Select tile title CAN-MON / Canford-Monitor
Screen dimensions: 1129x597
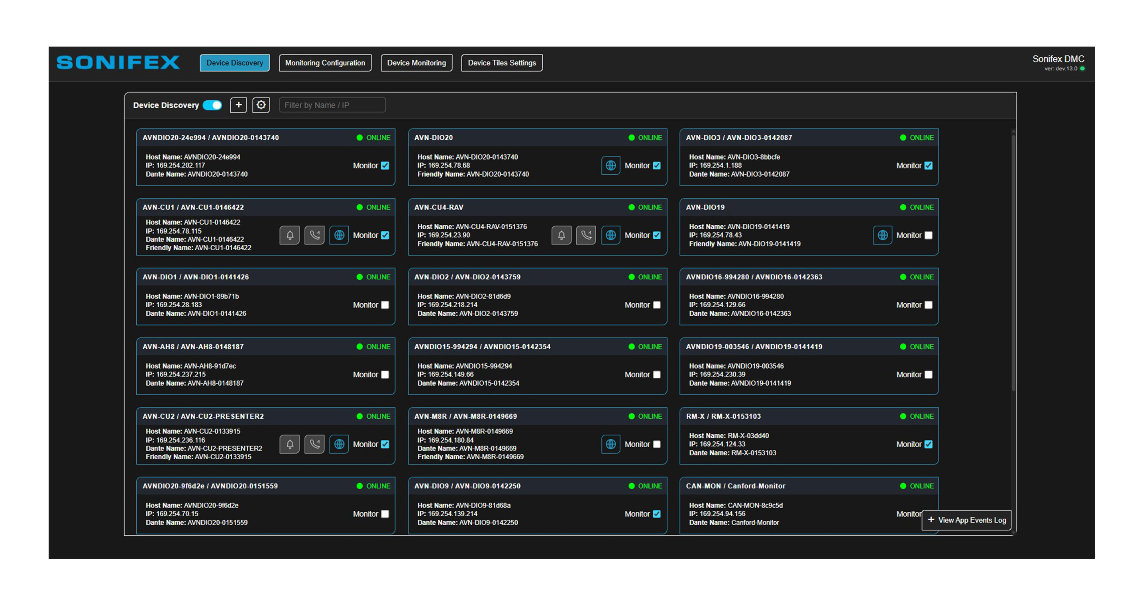coord(735,486)
